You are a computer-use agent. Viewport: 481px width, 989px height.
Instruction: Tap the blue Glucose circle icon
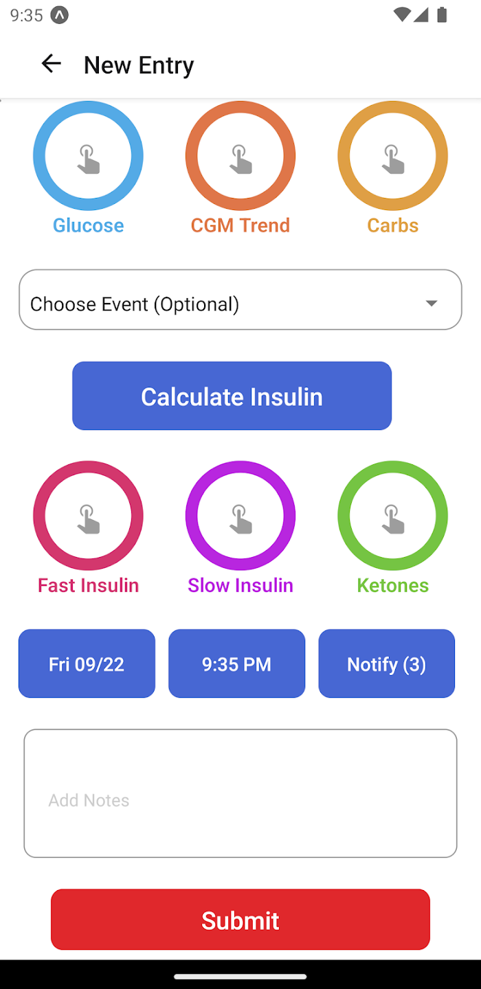click(88, 156)
